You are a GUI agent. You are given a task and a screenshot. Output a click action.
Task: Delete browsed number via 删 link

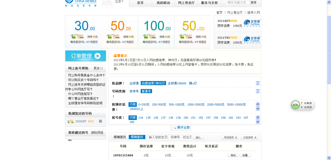tap(100, 121)
